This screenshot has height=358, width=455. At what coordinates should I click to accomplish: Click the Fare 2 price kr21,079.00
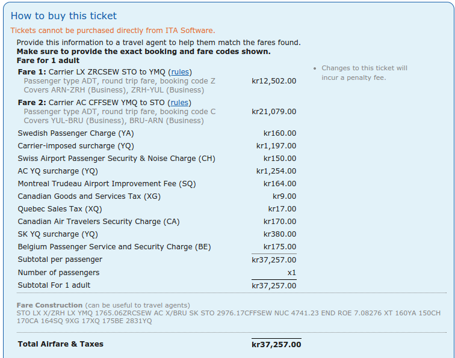pyautogui.click(x=274, y=112)
